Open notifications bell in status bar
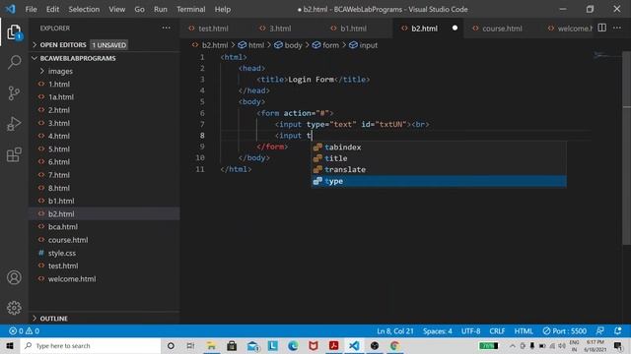 pos(618,331)
